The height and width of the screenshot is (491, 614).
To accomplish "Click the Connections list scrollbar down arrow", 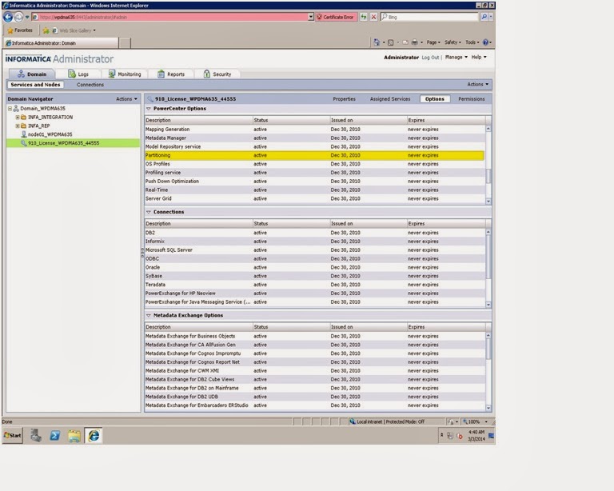I will 488,304.
